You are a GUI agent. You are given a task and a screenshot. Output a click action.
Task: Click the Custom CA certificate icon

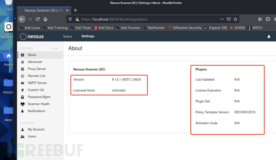click(x=22, y=90)
